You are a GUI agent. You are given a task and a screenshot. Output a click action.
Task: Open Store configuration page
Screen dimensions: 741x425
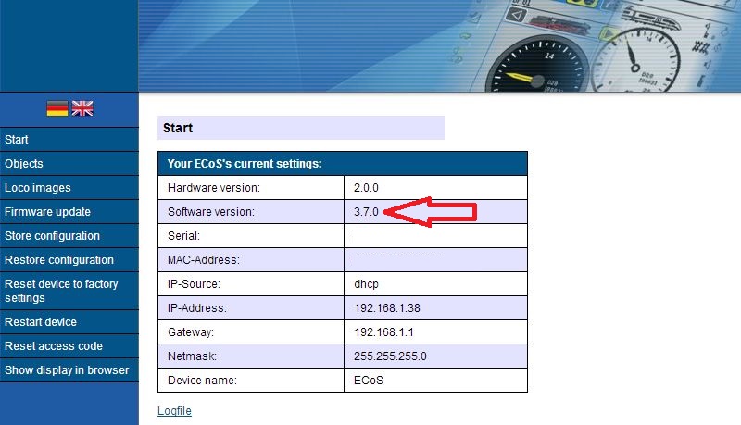tap(52, 236)
